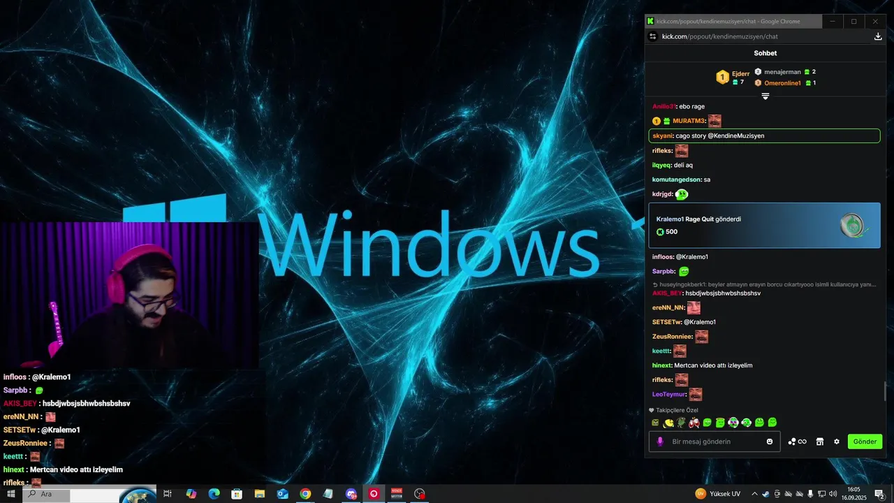The height and width of the screenshot is (503, 894).
Task: Open the clock showing 16:05
Action: (854, 494)
